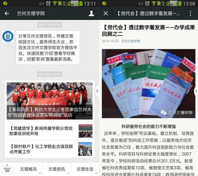Expand the 文理资讯 menu
The width and height of the screenshot is (198, 176).
[57, 169]
